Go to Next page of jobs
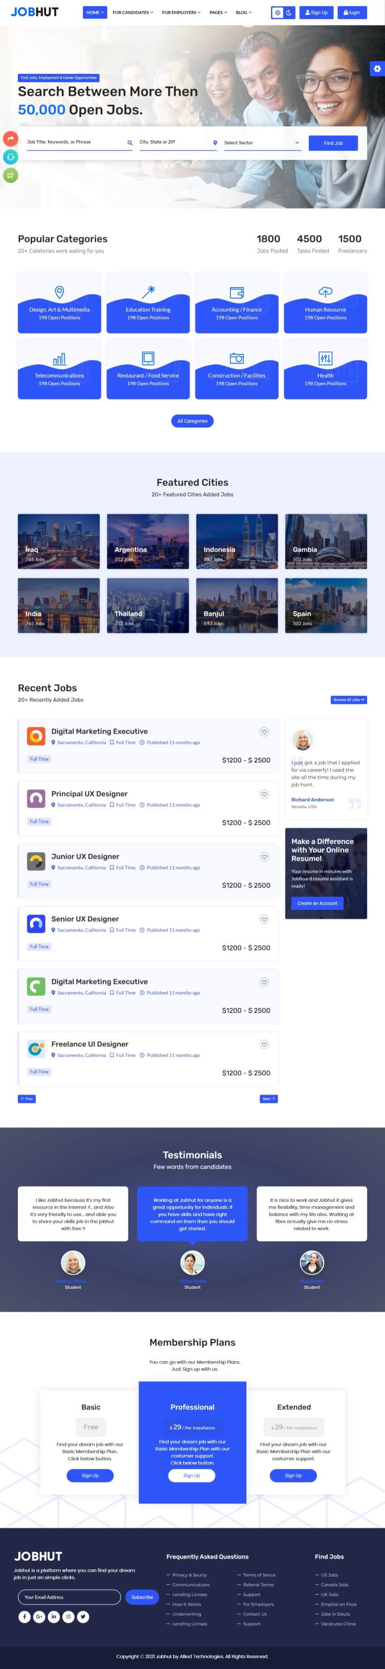The height and width of the screenshot is (1669, 385). coord(269,1099)
